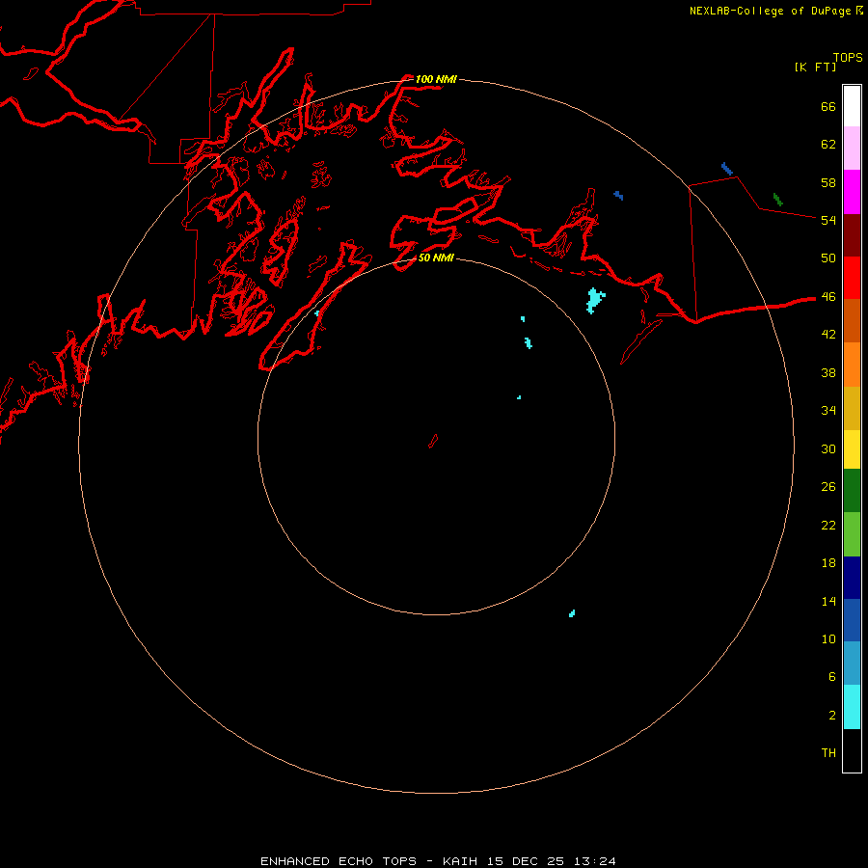Click the 42 legend value
The width and height of the screenshot is (868, 868).
tap(828, 335)
